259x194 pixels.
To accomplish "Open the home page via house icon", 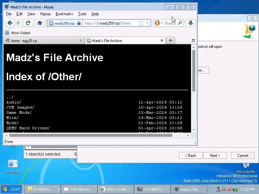I will pyautogui.click(x=39, y=23).
